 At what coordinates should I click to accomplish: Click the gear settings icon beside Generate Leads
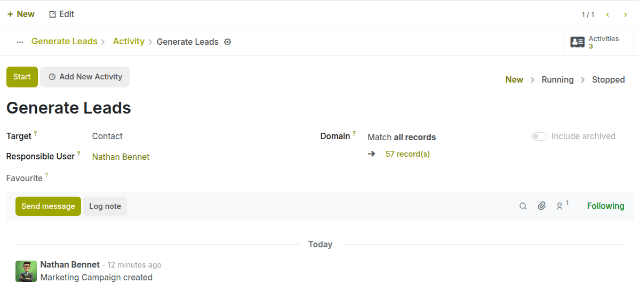click(227, 42)
